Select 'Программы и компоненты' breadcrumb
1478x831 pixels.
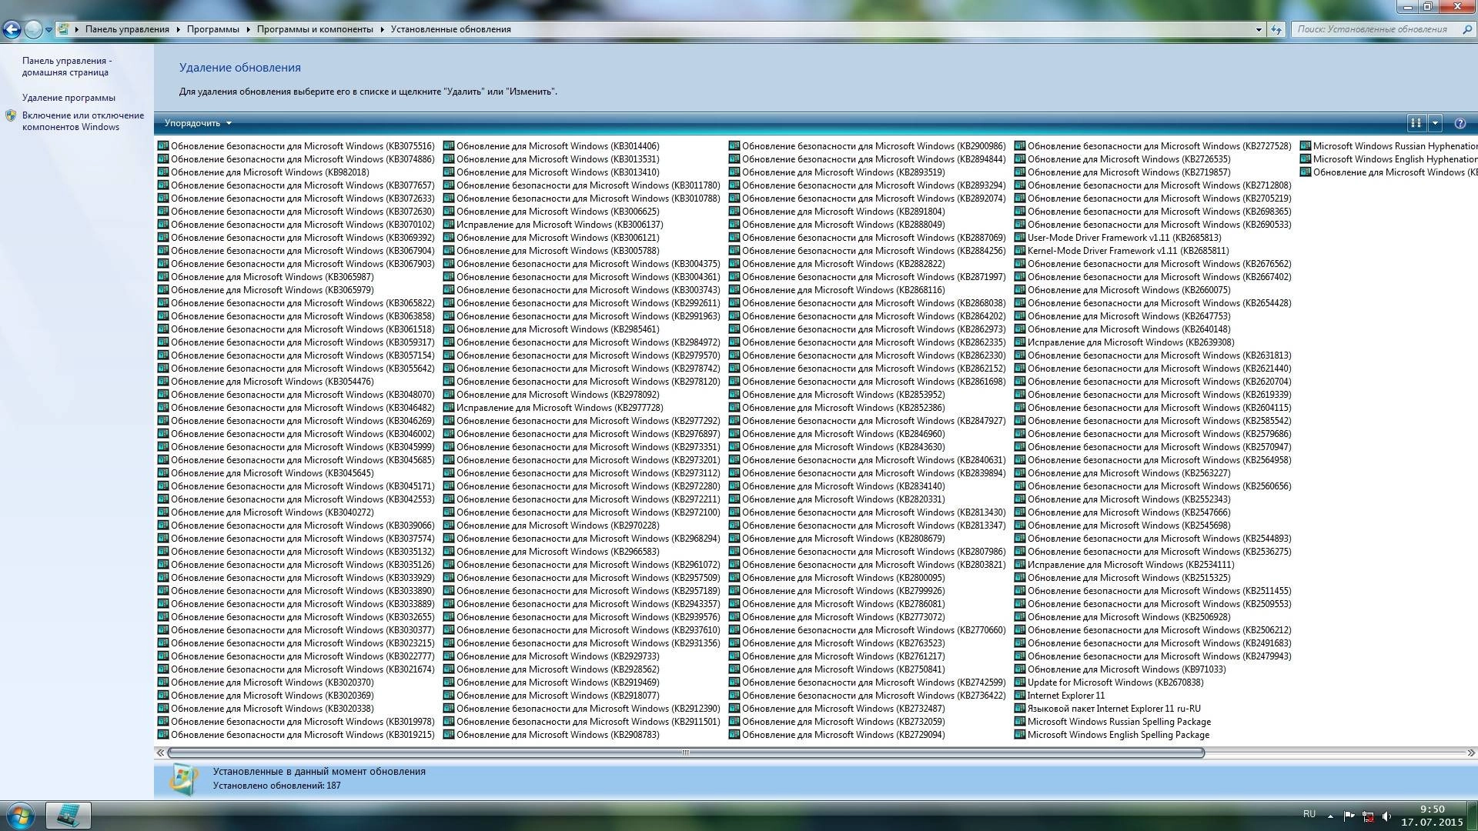pyautogui.click(x=315, y=29)
